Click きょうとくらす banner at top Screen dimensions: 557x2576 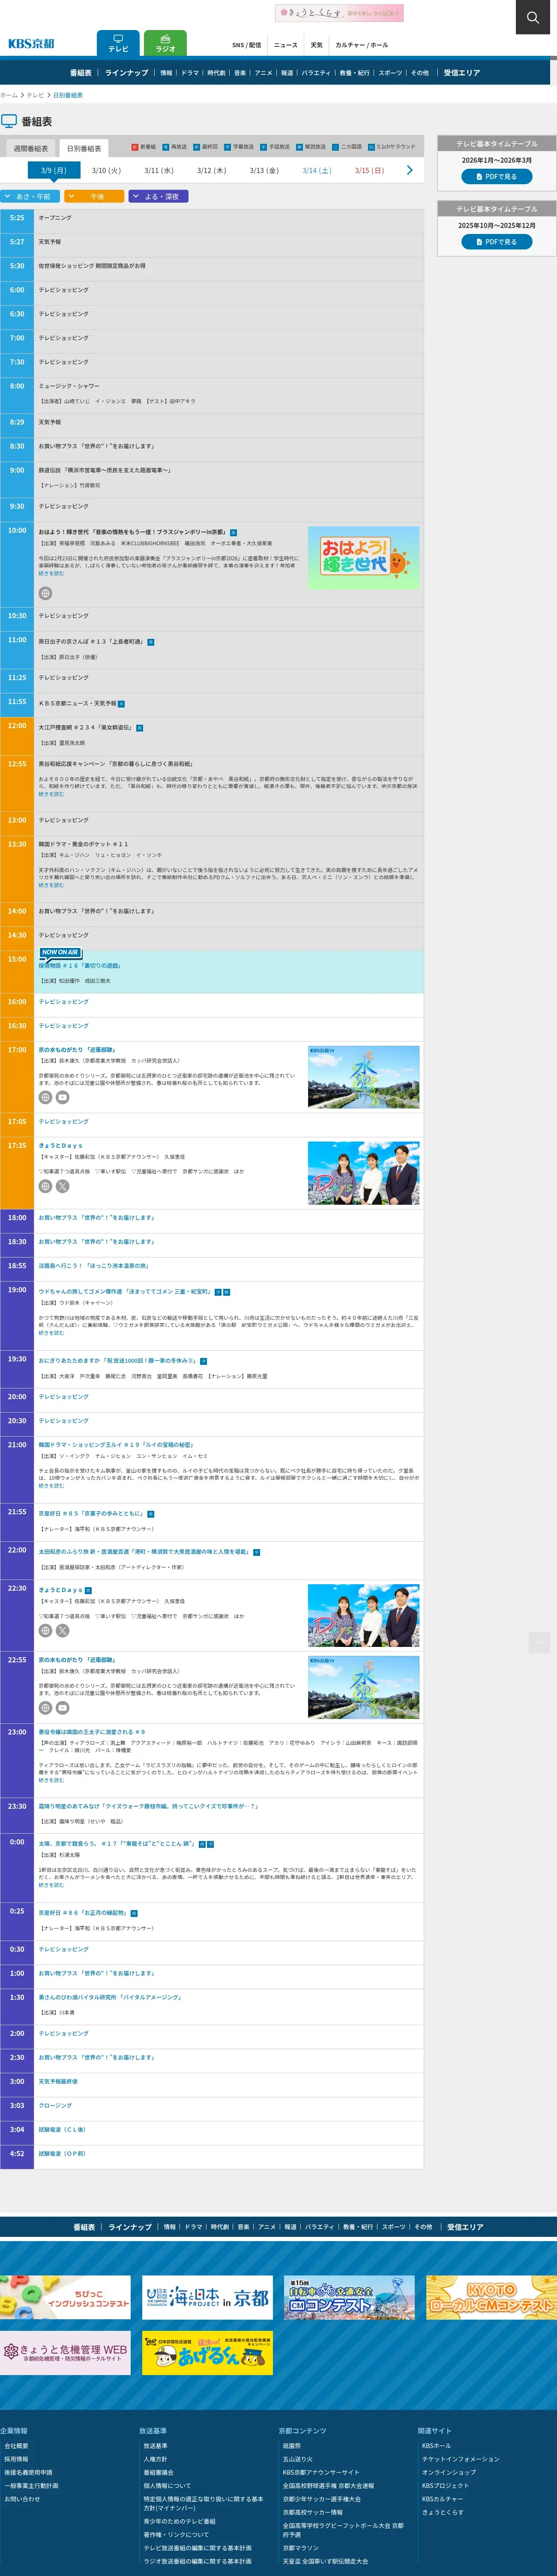coord(339,13)
